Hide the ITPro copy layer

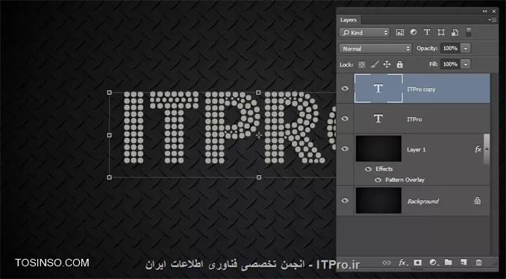pos(345,88)
